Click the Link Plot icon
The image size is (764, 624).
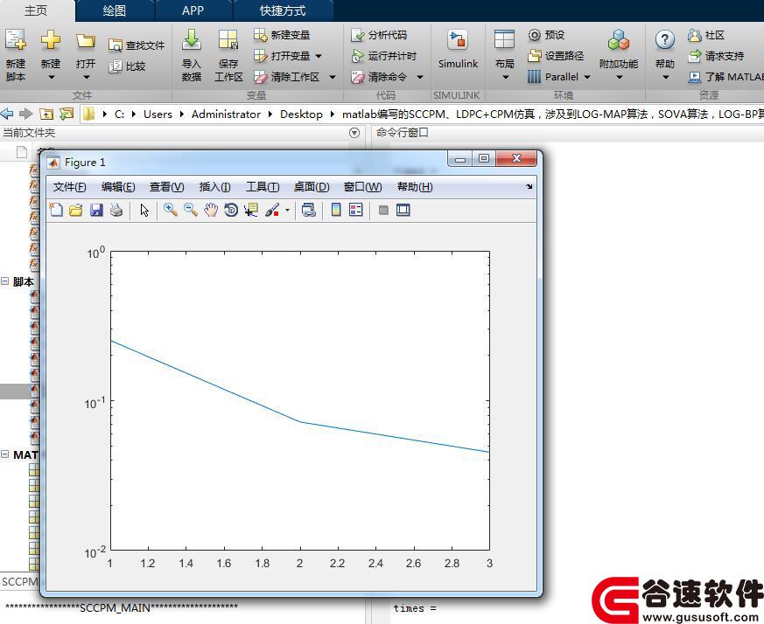[x=308, y=210]
